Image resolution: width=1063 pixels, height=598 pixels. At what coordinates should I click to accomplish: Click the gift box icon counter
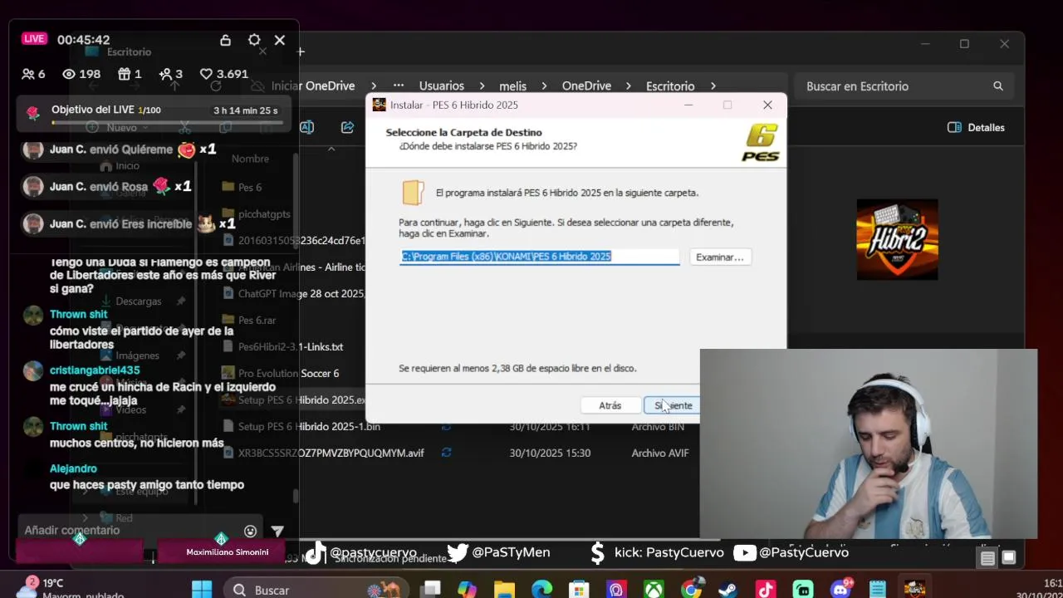(x=124, y=74)
